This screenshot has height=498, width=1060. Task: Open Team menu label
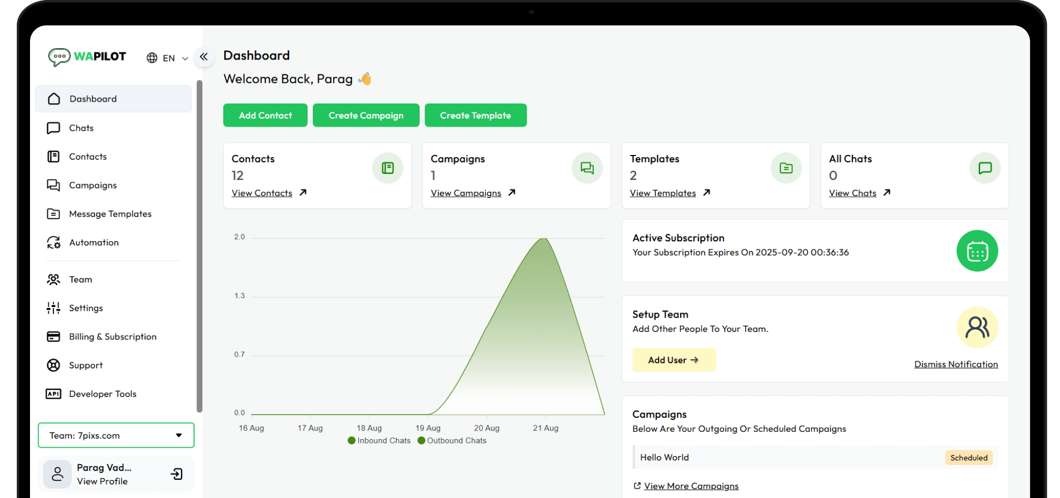(81, 279)
